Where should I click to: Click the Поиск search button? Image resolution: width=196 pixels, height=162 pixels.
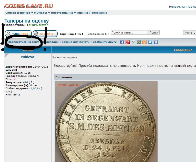[154, 33]
